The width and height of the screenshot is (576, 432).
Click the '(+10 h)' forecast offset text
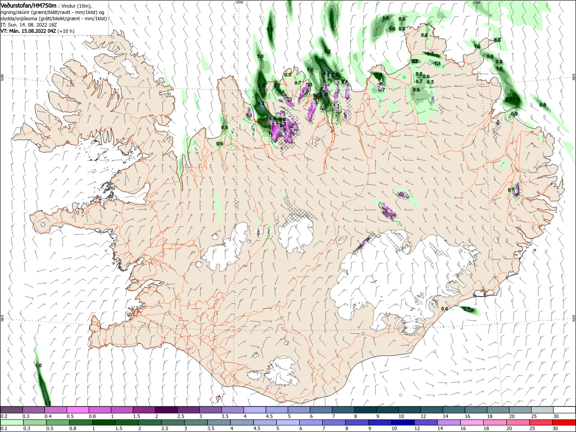tap(66, 31)
